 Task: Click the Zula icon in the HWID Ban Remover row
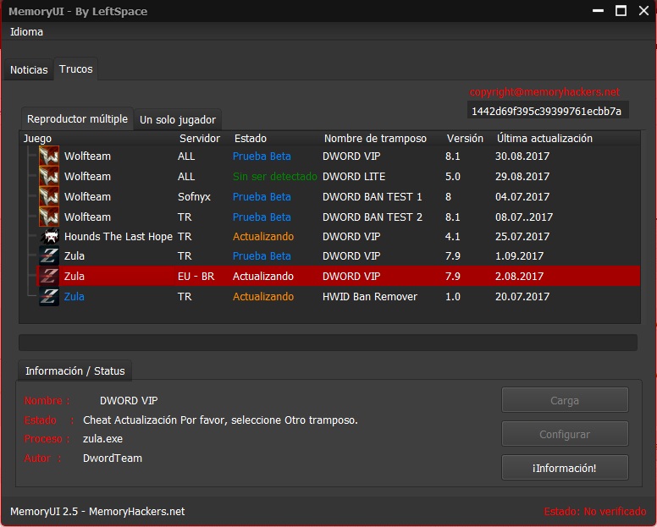[x=49, y=296]
